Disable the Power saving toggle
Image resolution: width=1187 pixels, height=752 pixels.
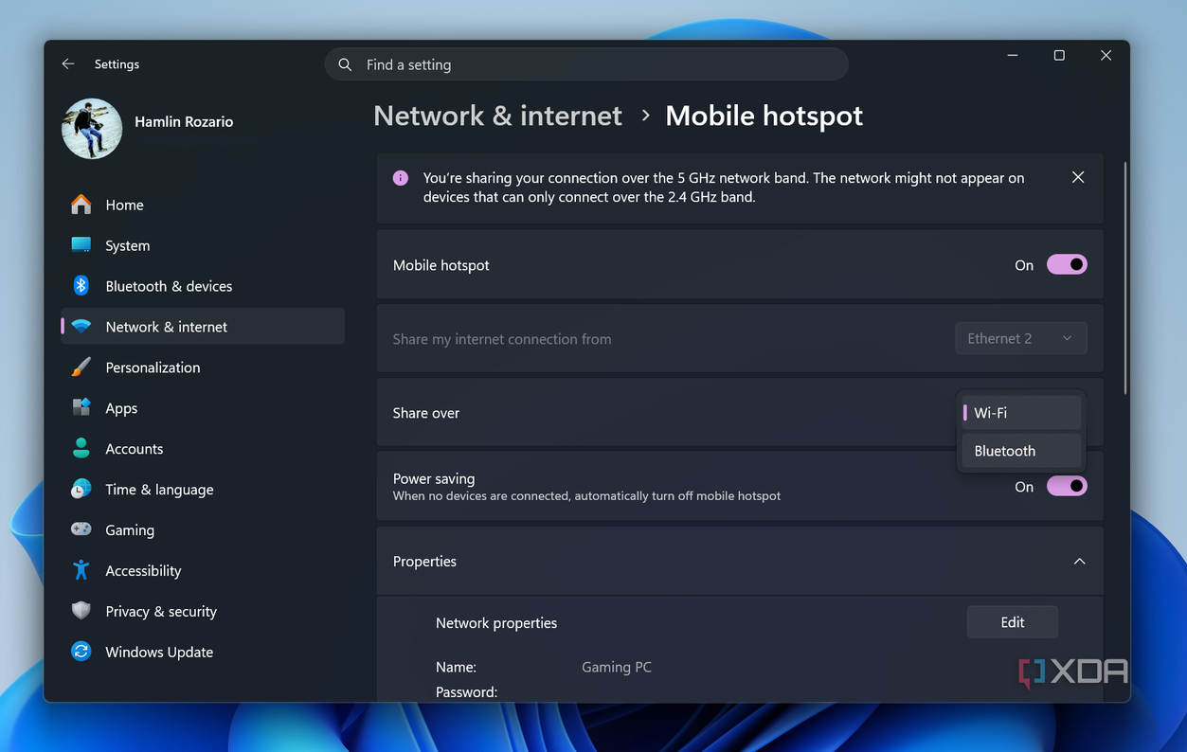(1067, 486)
